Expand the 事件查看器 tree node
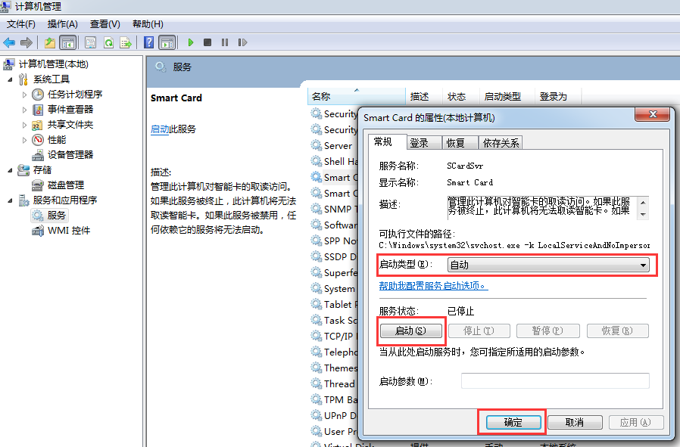The height and width of the screenshot is (447, 680). (x=24, y=110)
